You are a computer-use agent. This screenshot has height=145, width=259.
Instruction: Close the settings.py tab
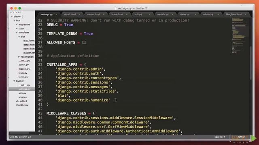(56, 14)
